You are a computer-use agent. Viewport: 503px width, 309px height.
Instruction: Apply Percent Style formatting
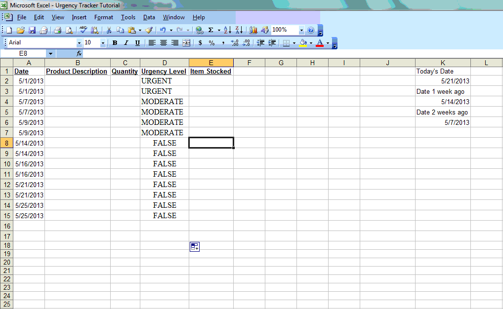(210, 42)
